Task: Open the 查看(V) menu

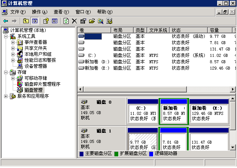Action: coord(61,12)
